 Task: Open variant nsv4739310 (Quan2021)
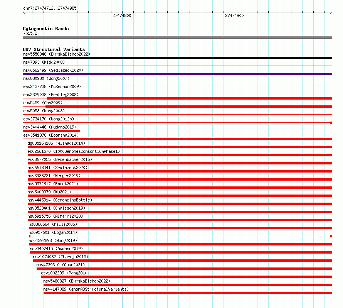coord(61,265)
